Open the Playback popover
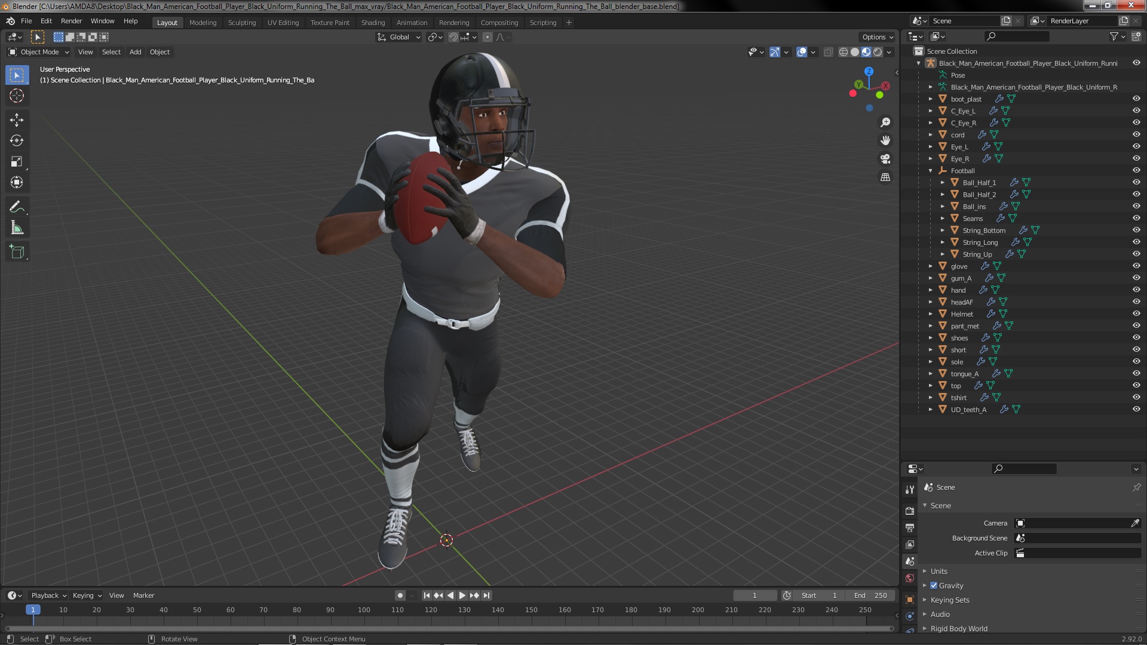Screen dimensions: 1147x645 click(48, 595)
